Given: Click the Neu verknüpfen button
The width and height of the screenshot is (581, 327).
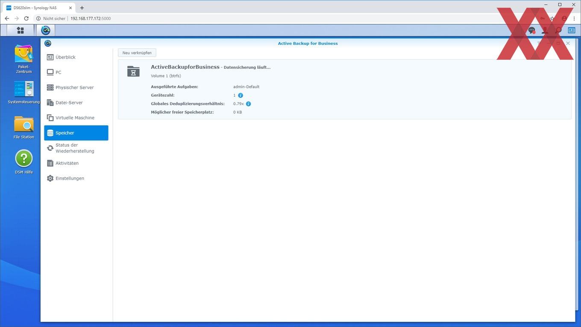Looking at the screenshot, I should click(x=137, y=53).
